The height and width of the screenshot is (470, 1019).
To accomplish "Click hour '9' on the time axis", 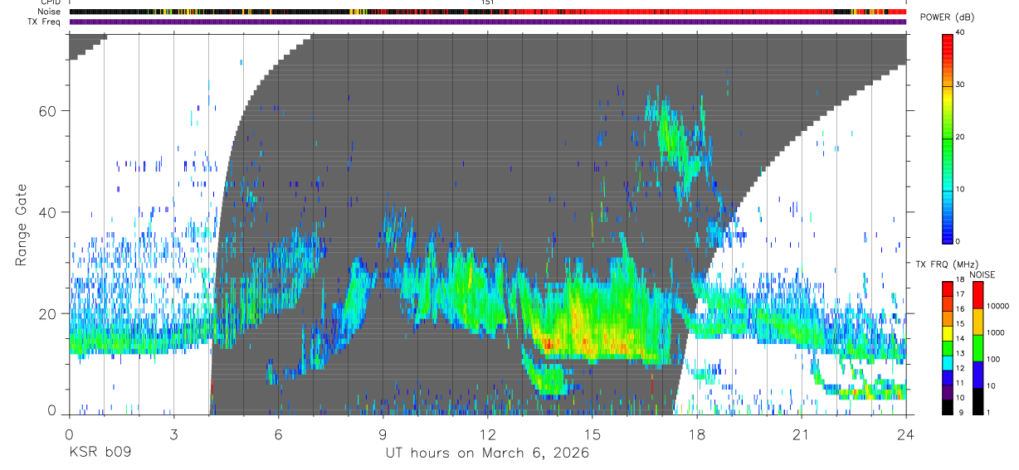I will pyautogui.click(x=383, y=434).
